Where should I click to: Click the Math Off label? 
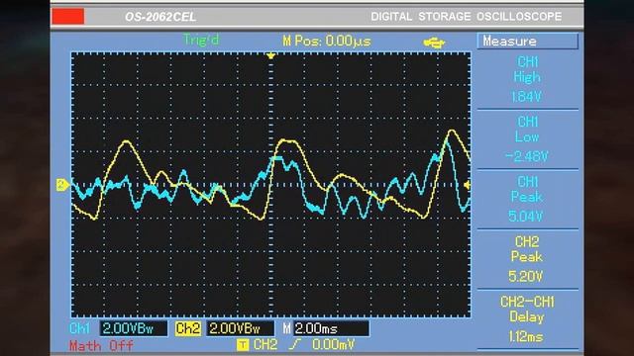[x=101, y=346]
